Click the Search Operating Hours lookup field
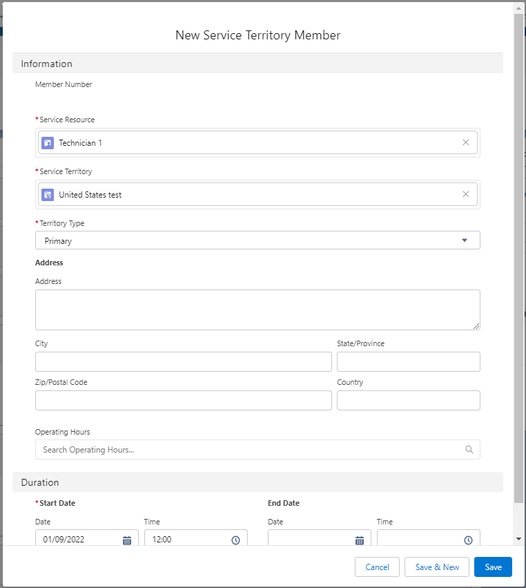 [249, 450]
